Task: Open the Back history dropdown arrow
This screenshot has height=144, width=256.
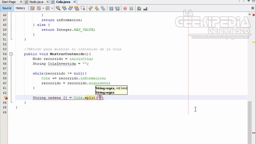Action: 43,8
